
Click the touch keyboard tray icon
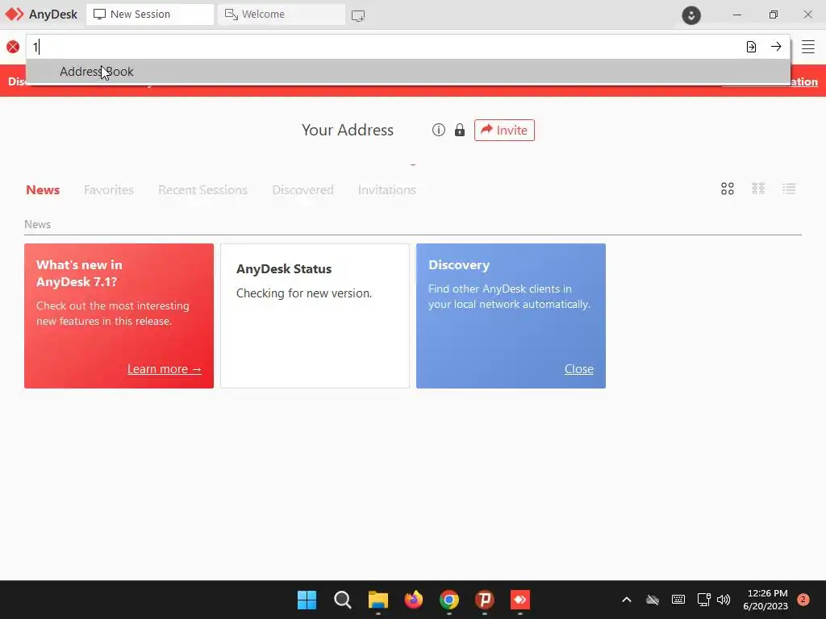[x=678, y=600]
